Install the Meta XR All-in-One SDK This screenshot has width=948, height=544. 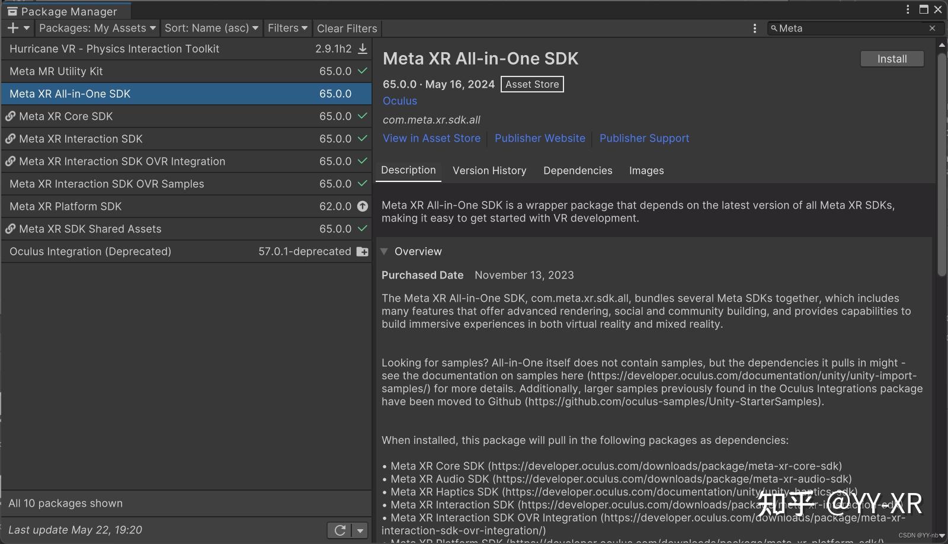tap(892, 59)
